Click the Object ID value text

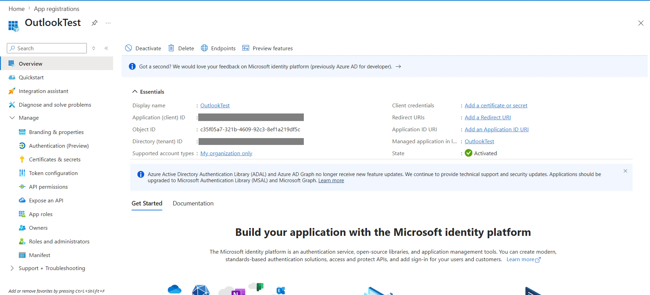tap(250, 130)
